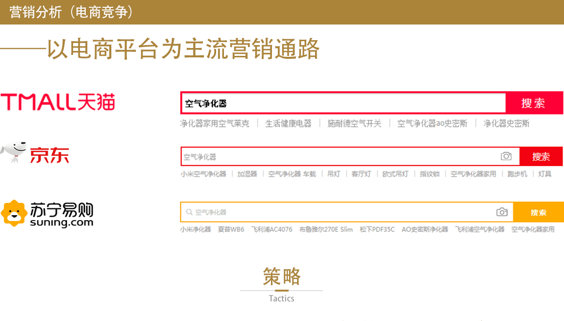Click the JD search box camera icon
Screen dimensions: 564x321
pyautogui.click(x=506, y=156)
